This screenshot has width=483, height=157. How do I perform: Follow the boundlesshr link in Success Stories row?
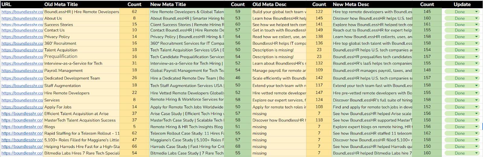[22, 25]
